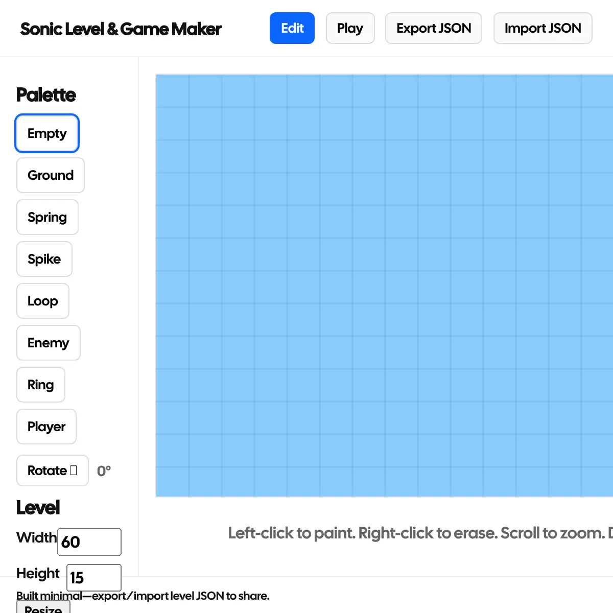This screenshot has height=613, width=613.
Task: Switch to Edit mode
Action: tap(292, 28)
